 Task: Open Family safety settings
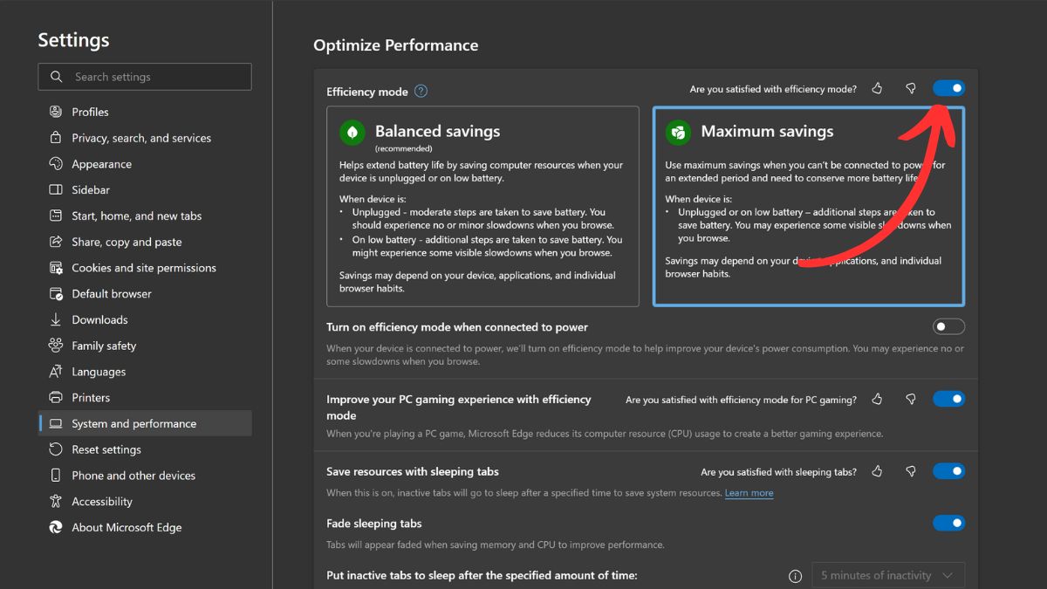[102, 346]
